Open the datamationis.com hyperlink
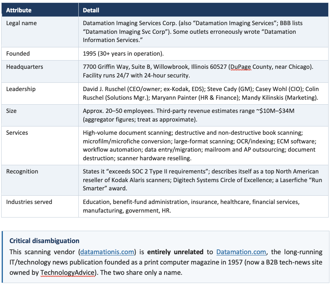The width and height of the screenshot is (334, 288). pyautogui.click(x=107, y=252)
